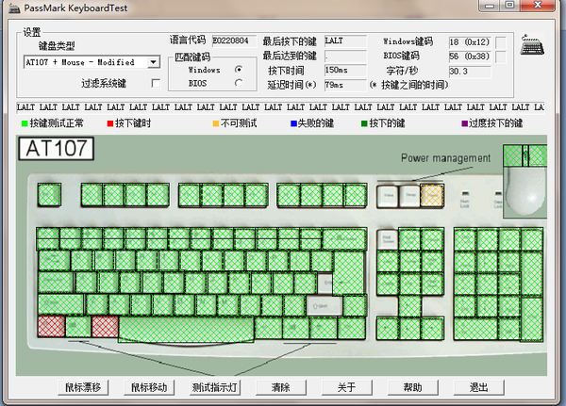Click the 按下时间 field showing 150ms
Screen dimensions: 566x406
coord(345,70)
